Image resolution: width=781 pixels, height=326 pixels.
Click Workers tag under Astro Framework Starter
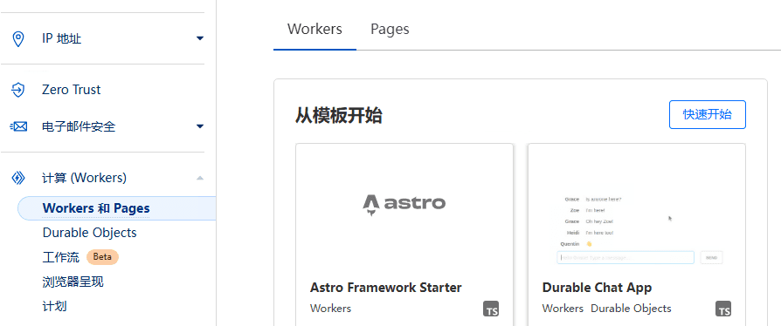[x=330, y=308]
